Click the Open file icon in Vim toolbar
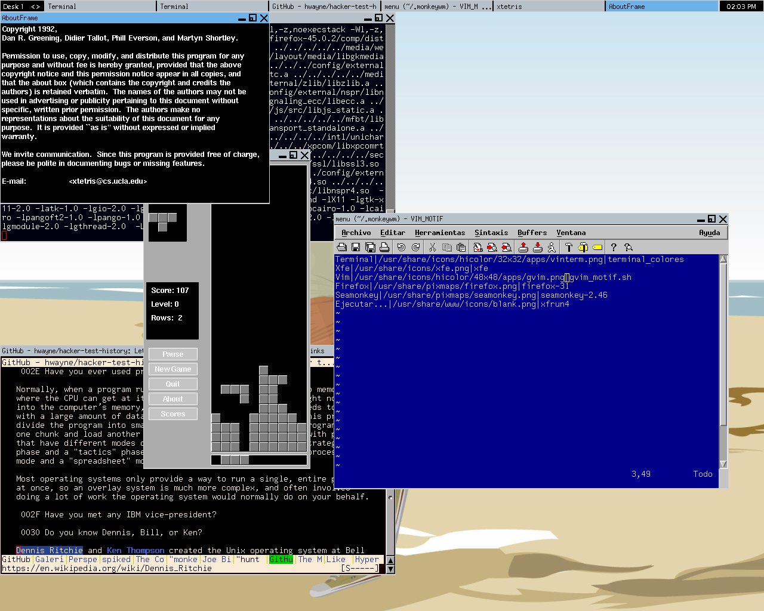 point(341,247)
